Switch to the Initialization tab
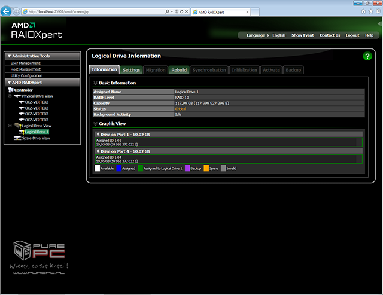383x295 pixels. tap(244, 70)
